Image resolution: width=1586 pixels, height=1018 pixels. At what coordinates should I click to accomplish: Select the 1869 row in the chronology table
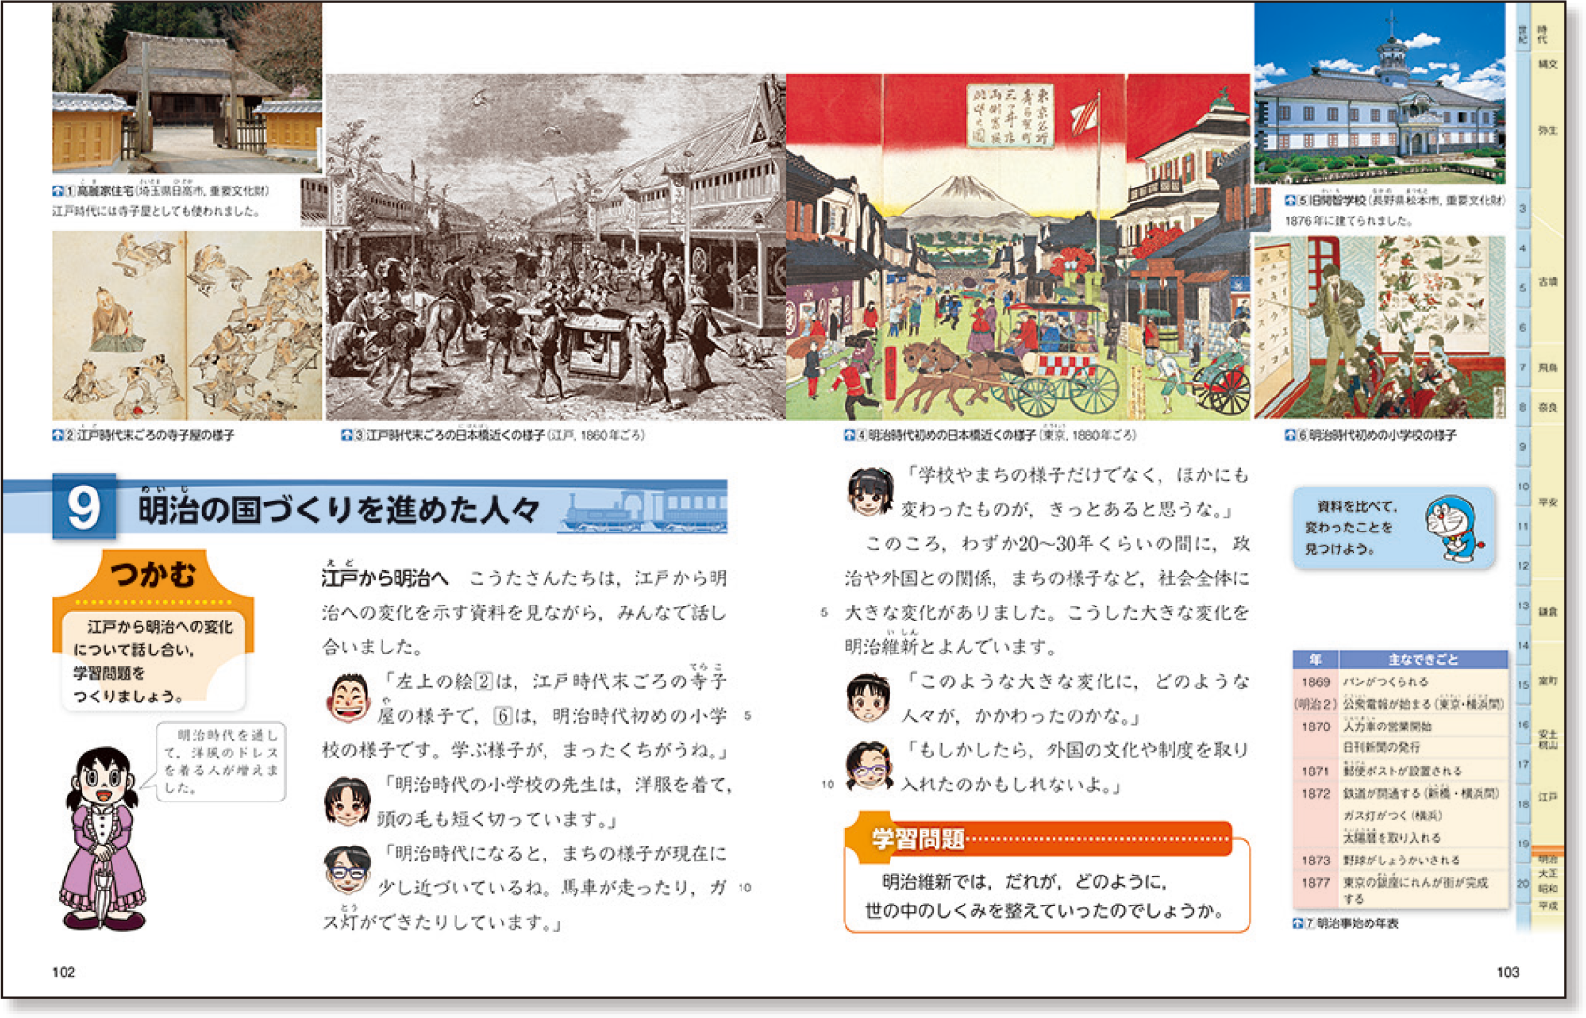1400,682
